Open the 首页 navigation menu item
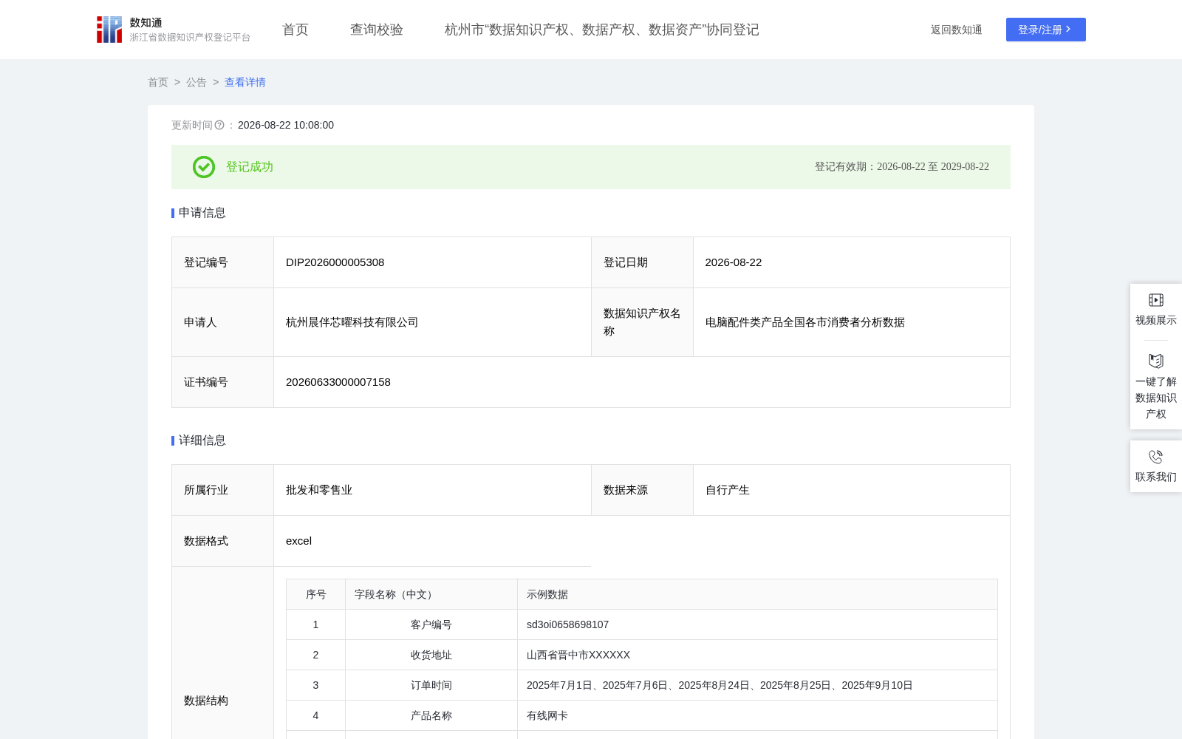This screenshot has width=1182, height=739. (x=295, y=30)
